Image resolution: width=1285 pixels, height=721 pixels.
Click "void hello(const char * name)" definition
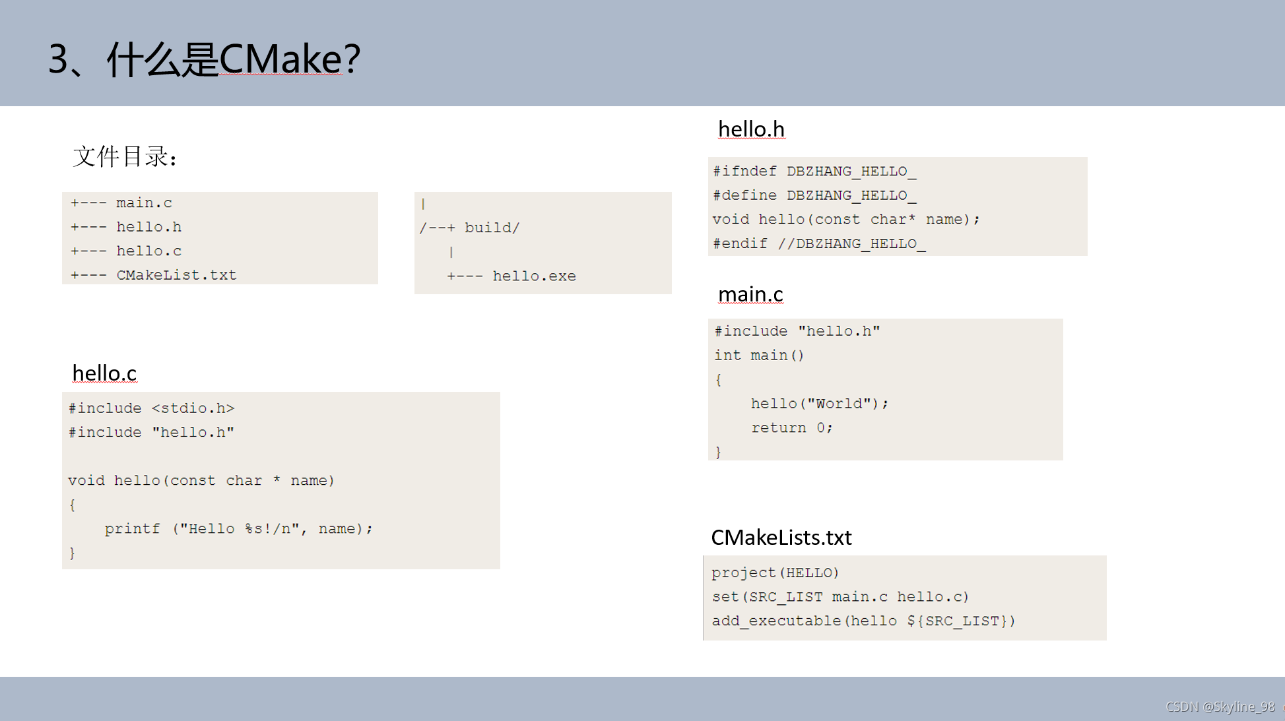[201, 481]
